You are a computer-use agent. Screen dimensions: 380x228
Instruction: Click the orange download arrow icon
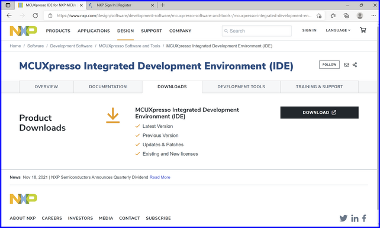coord(113,115)
